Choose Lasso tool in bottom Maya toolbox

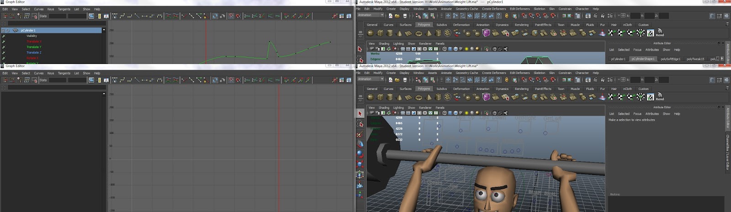[360, 124]
